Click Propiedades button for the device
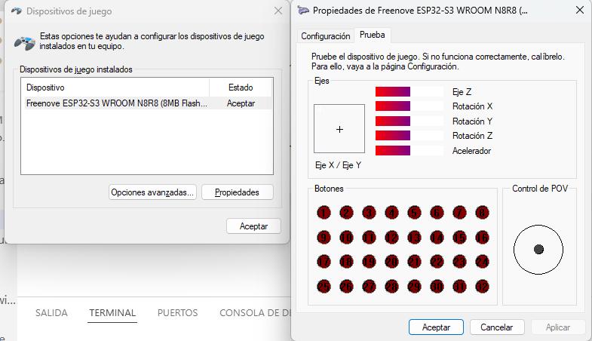This screenshot has height=341, width=592. click(x=237, y=192)
